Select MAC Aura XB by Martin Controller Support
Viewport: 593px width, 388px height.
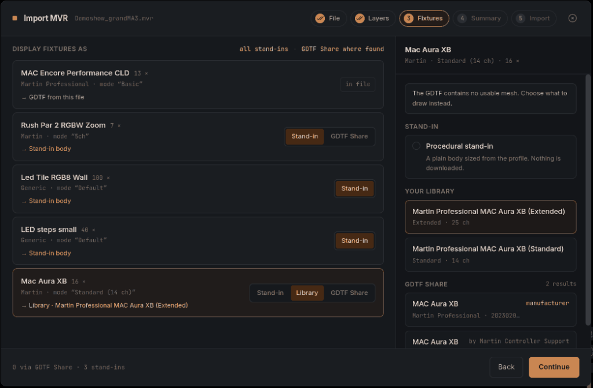[x=490, y=340]
